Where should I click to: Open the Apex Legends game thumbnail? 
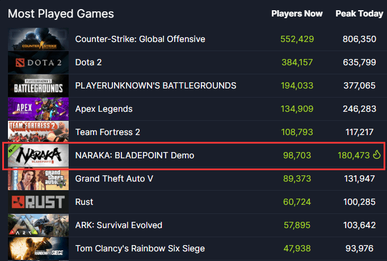point(37,109)
